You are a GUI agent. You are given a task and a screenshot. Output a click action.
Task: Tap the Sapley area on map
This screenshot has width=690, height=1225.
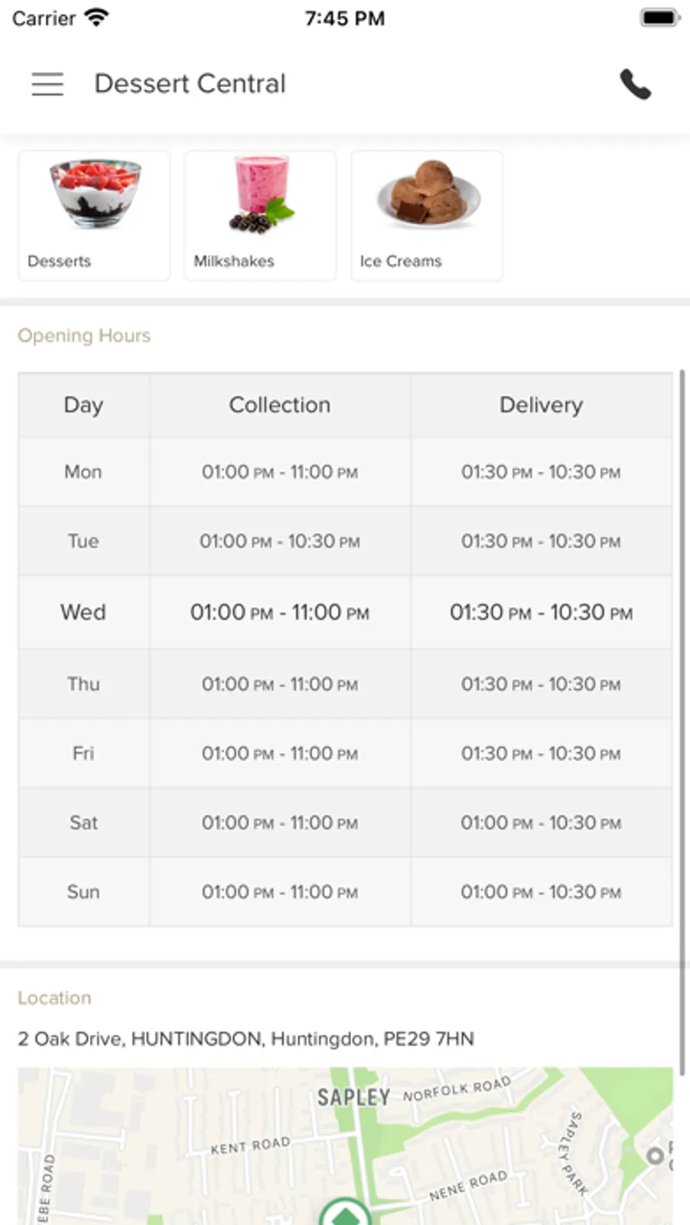[353, 1097]
